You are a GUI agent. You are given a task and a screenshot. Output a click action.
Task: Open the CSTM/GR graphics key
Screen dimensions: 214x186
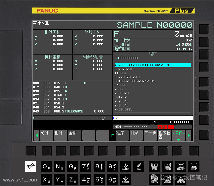(181, 179)
